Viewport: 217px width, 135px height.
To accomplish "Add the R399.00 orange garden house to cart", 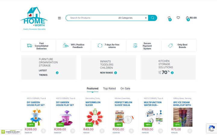I will click(x=43, y=131).
